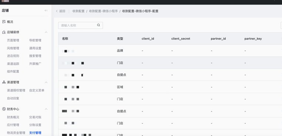Select the active 支付管理 menu item
The image size is (282, 136).
pyautogui.click(x=35, y=133)
